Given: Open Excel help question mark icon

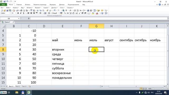Looking at the screenshot, I should tap(159, 4).
